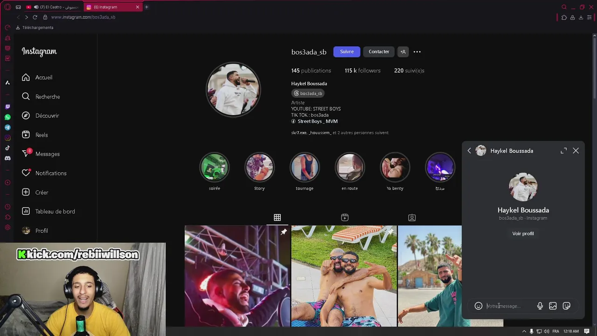Open Découvrir explore page
The image size is (597, 336).
41,116
